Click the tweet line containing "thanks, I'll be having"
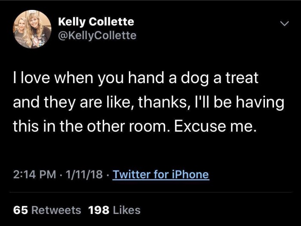The image size is (301, 226). pyautogui.click(x=148, y=103)
